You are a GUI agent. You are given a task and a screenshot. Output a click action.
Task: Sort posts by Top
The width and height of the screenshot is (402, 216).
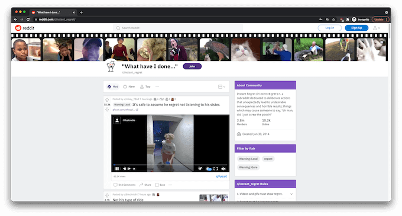(x=145, y=87)
